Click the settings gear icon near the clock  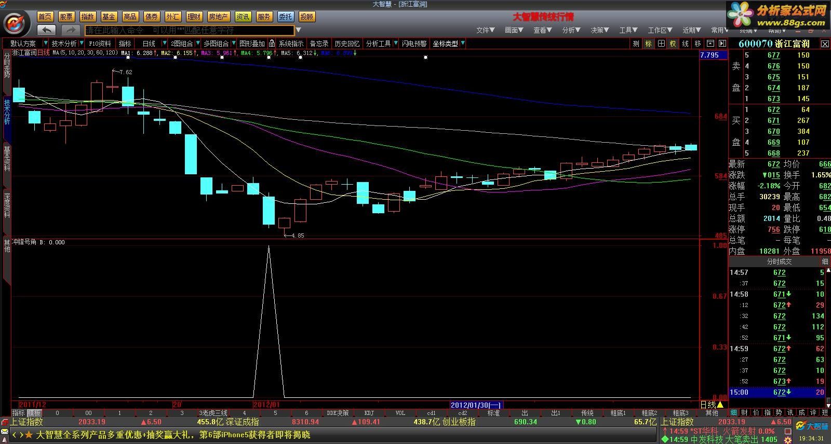pos(787,440)
